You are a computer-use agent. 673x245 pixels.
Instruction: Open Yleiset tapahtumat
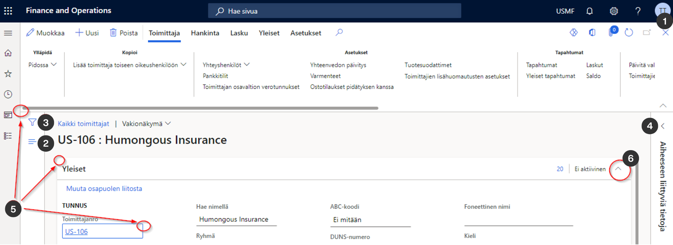point(550,76)
